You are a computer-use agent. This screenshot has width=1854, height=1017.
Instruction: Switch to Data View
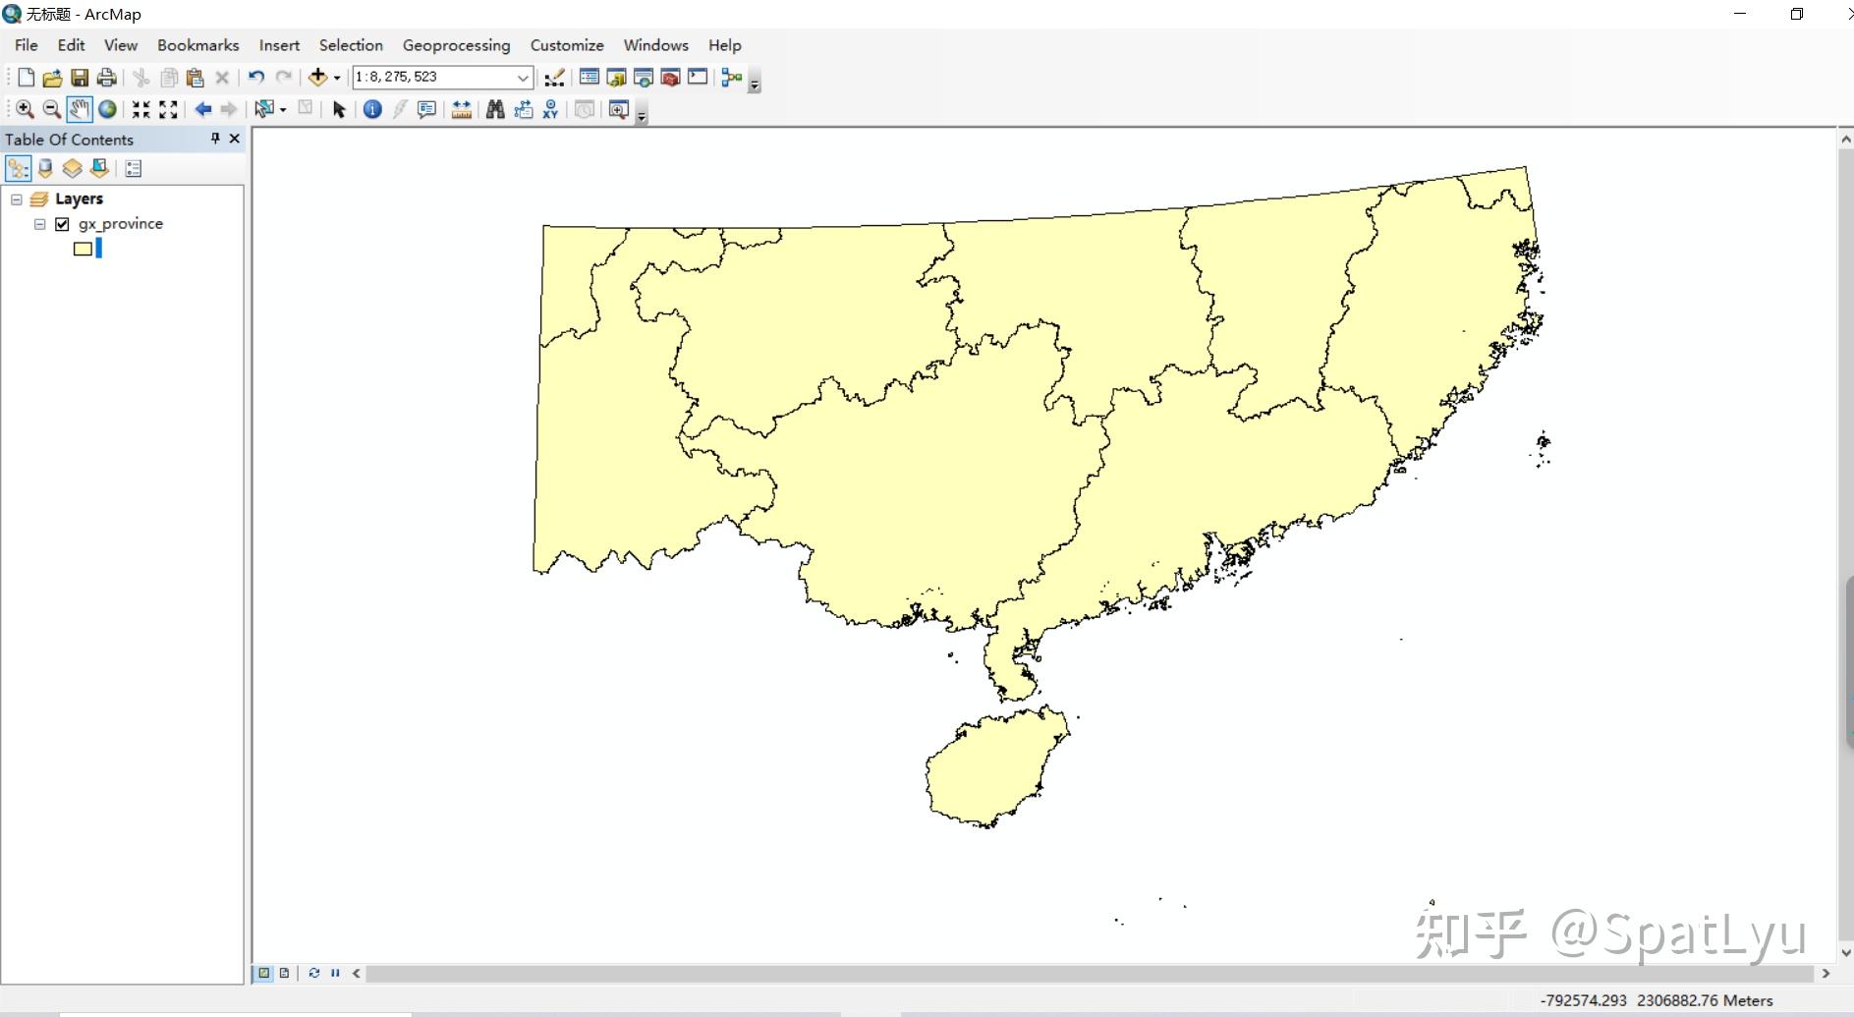coord(263,973)
